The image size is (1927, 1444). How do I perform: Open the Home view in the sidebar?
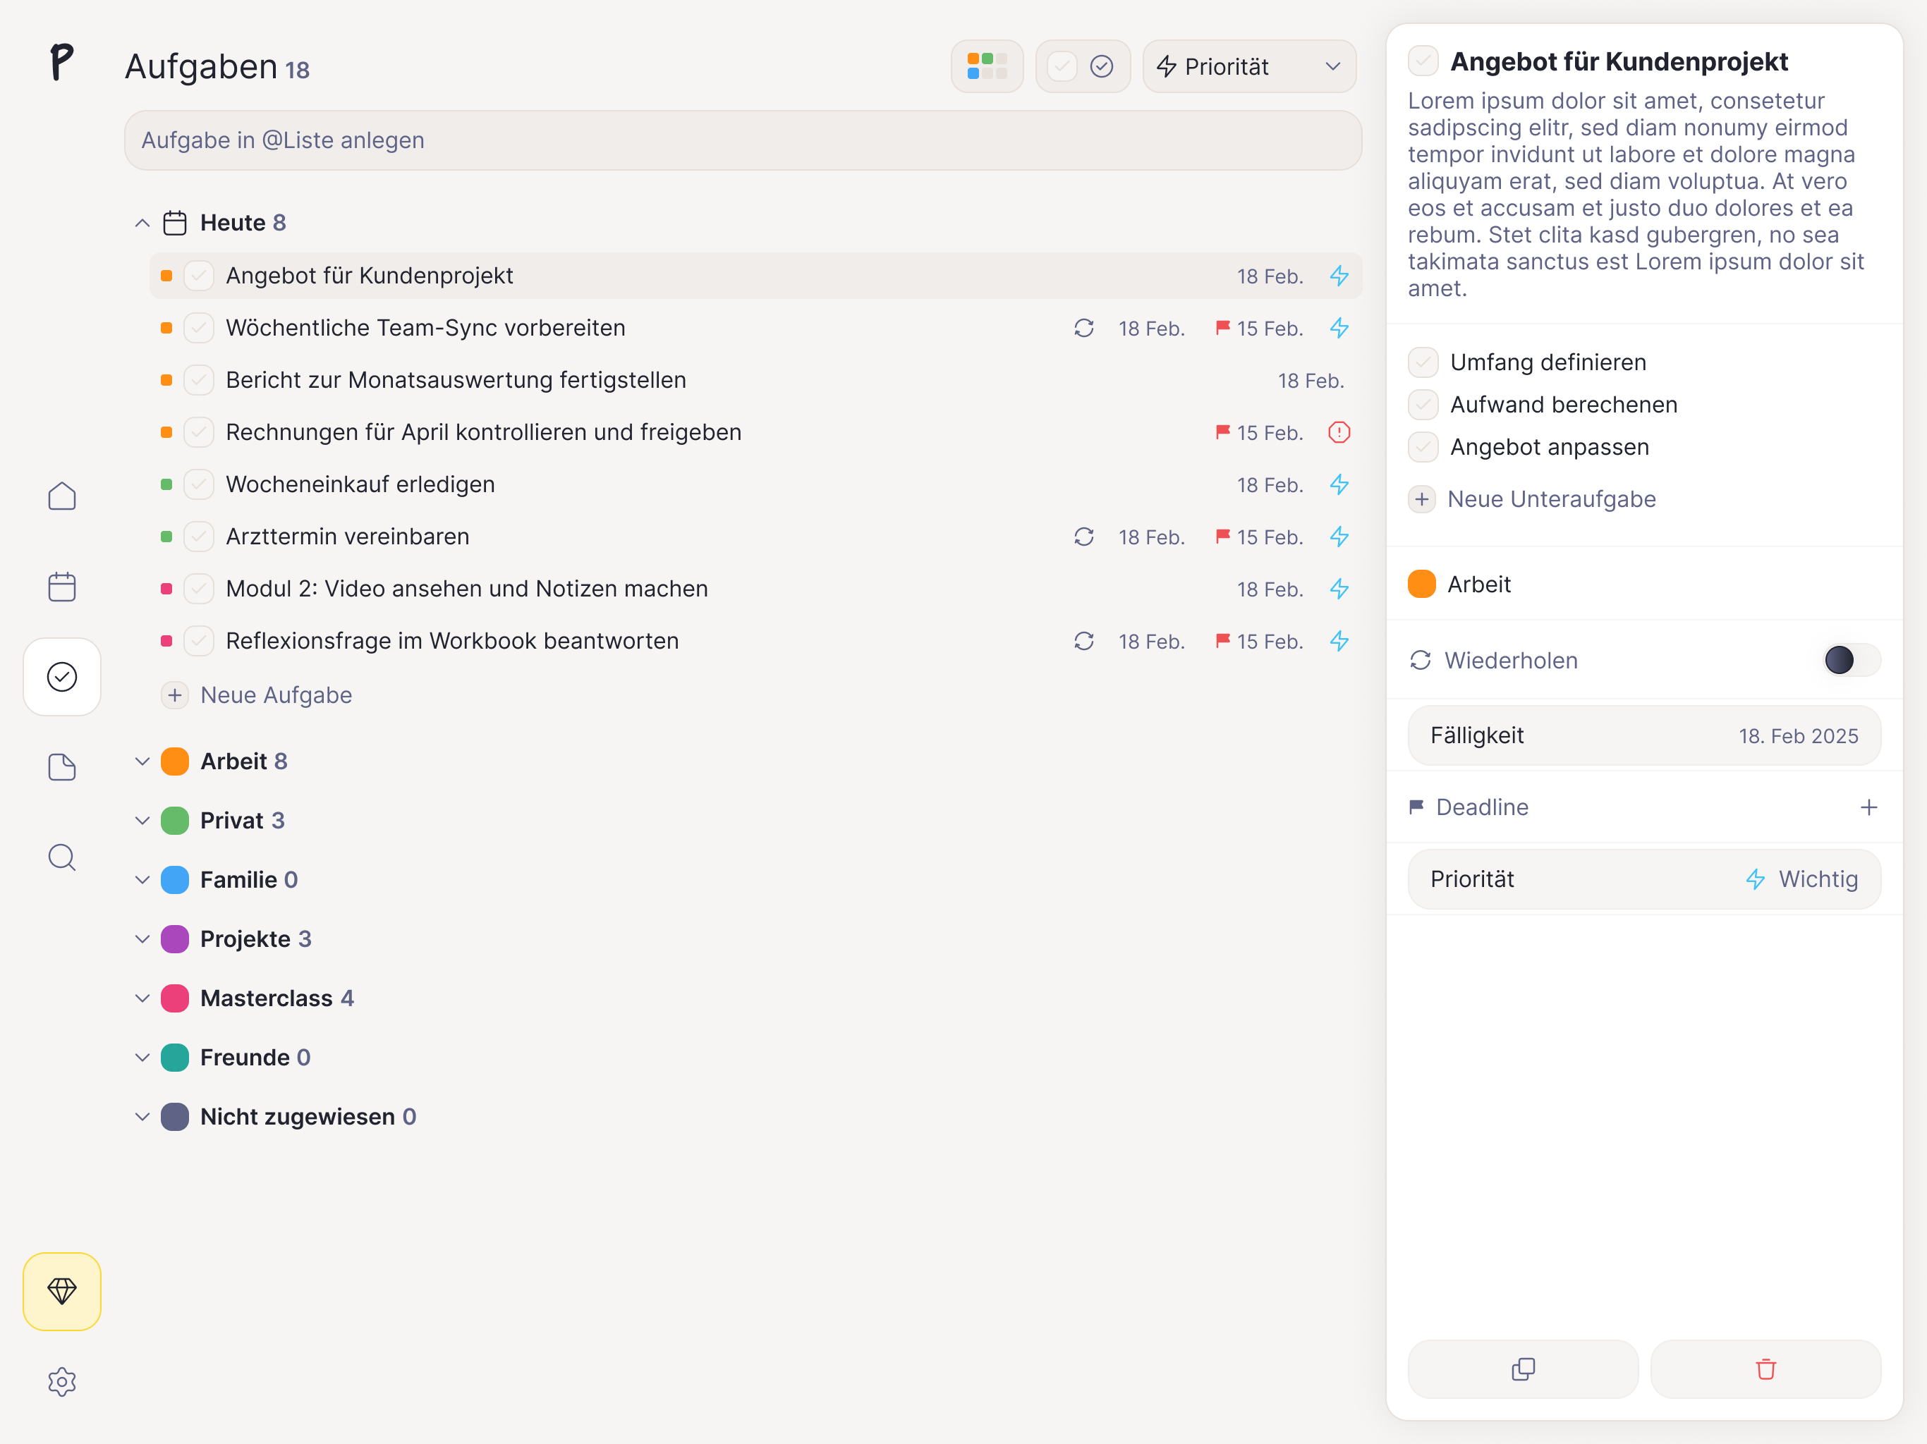62,496
